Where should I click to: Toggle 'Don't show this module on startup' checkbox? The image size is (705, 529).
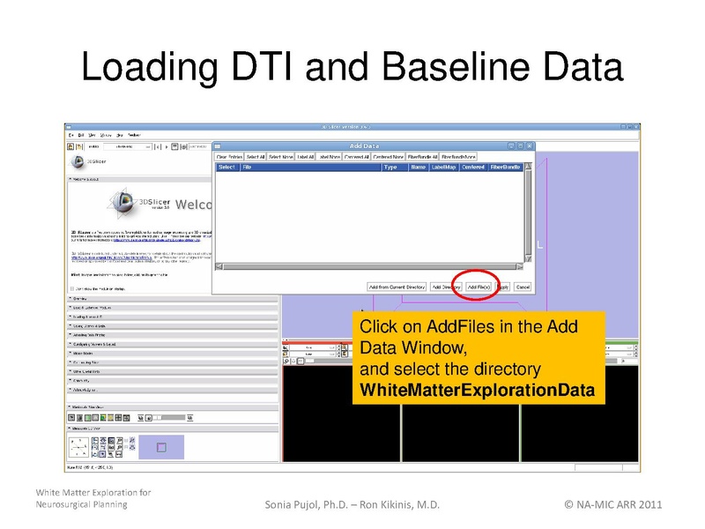coord(72,288)
